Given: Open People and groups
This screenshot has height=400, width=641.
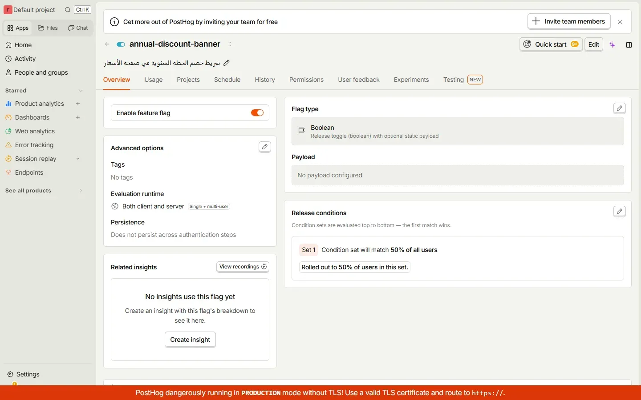Looking at the screenshot, I should [x=41, y=72].
